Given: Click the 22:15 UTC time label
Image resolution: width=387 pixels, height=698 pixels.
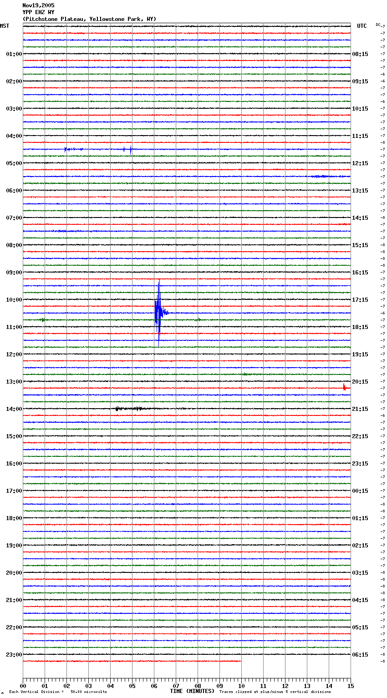Looking at the screenshot, I should coord(360,436).
